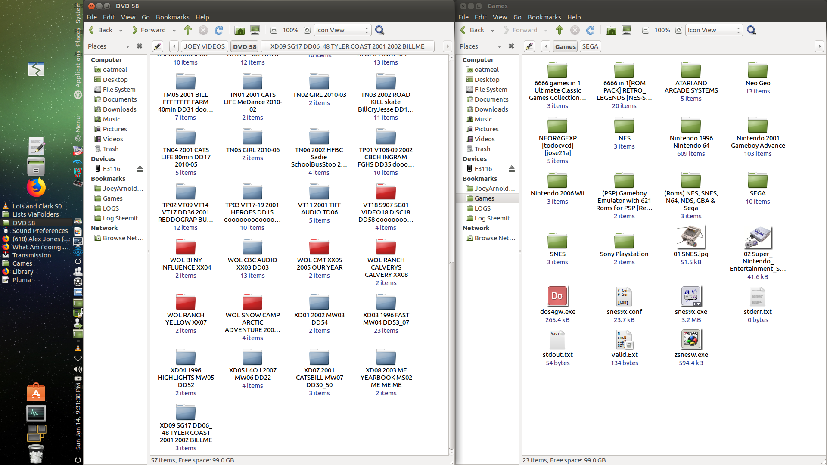This screenshot has height=465, width=827.
Task: Click Back button in Games window
Action: 473,30
